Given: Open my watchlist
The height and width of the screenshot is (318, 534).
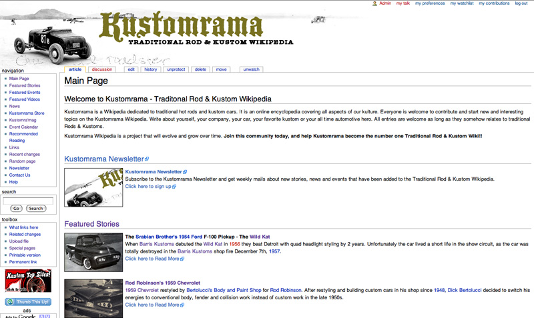Looking at the screenshot, I should tap(462, 3).
